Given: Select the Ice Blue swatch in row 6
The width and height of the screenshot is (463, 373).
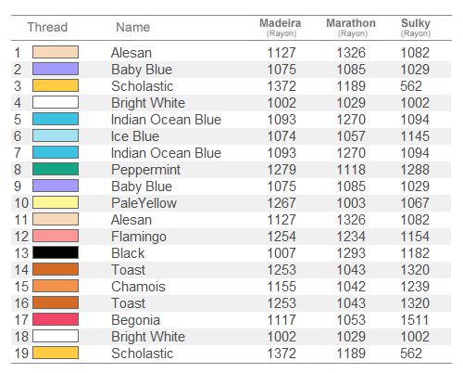Looking at the screenshot, I should (56, 135).
